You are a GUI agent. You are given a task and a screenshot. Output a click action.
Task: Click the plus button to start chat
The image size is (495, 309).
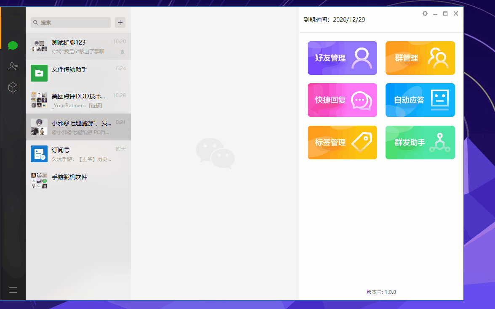click(120, 22)
